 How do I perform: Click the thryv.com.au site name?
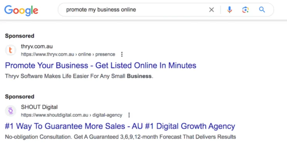37,46
